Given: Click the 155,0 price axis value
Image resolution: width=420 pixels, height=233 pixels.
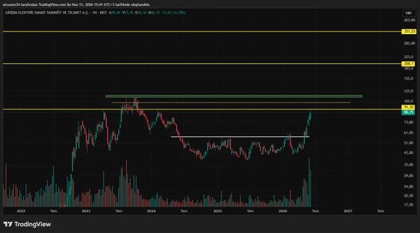Looking at the screenshot, I should (x=408, y=78).
